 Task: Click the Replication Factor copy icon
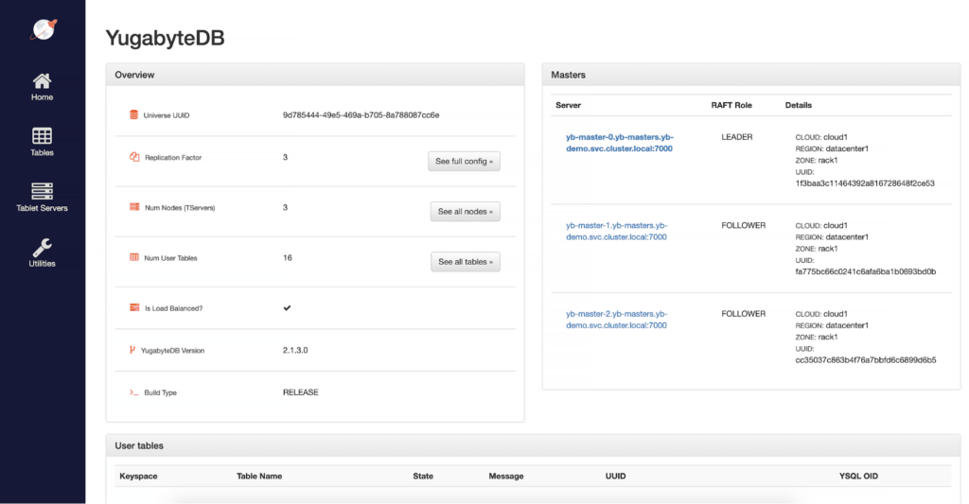[x=133, y=157]
